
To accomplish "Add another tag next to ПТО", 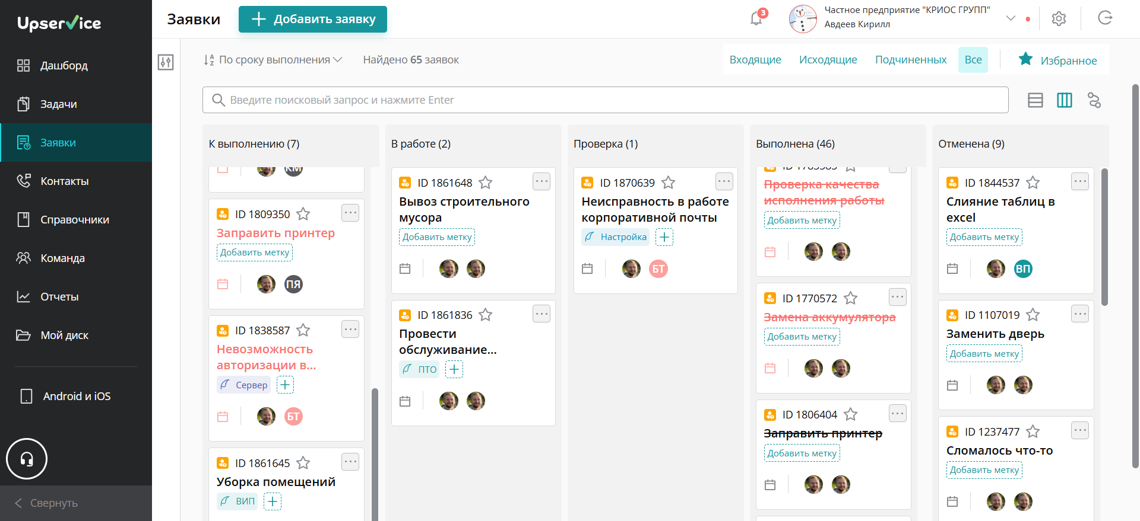I will (x=454, y=369).
